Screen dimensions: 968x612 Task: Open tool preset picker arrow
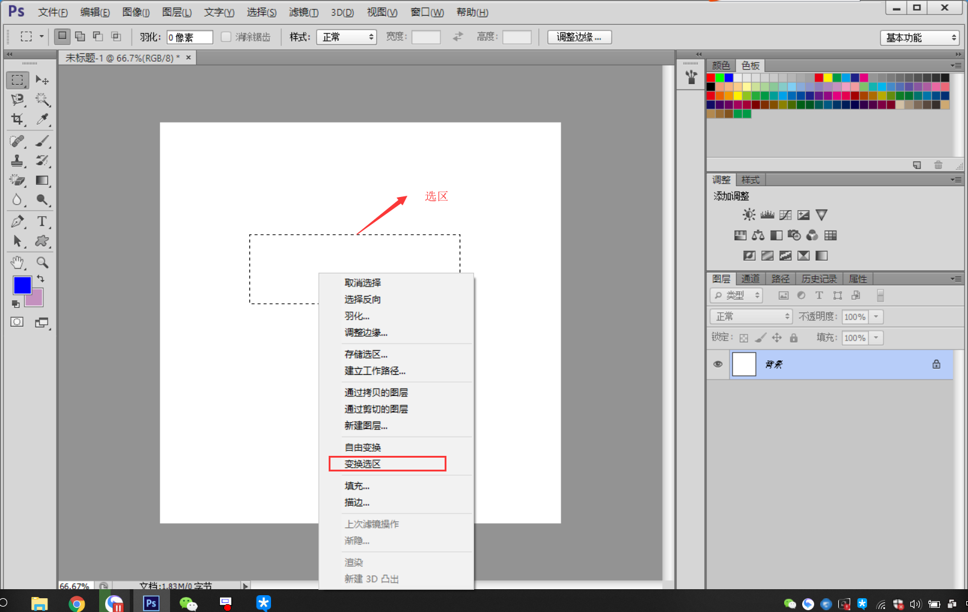41,37
